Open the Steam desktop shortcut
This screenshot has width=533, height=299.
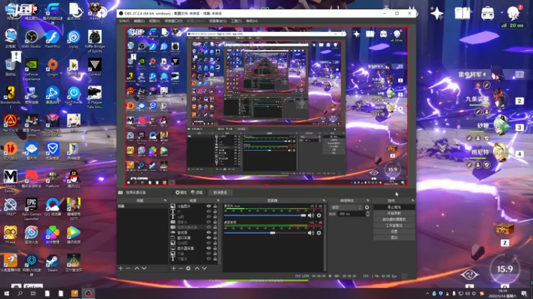pos(53,263)
